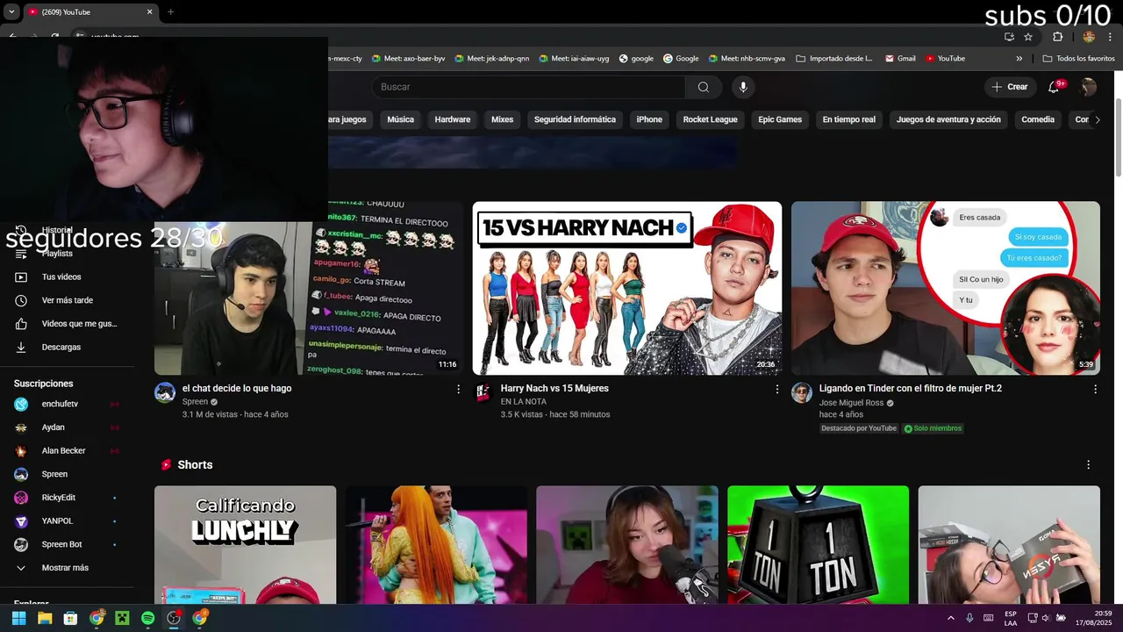This screenshot has height=632, width=1123.
Task: Select the Hardware filter chip
Action: pyautogui.click(x=453, y=119)
